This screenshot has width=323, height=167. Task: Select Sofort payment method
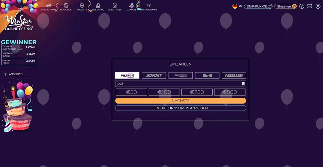[x=154, y=76]
